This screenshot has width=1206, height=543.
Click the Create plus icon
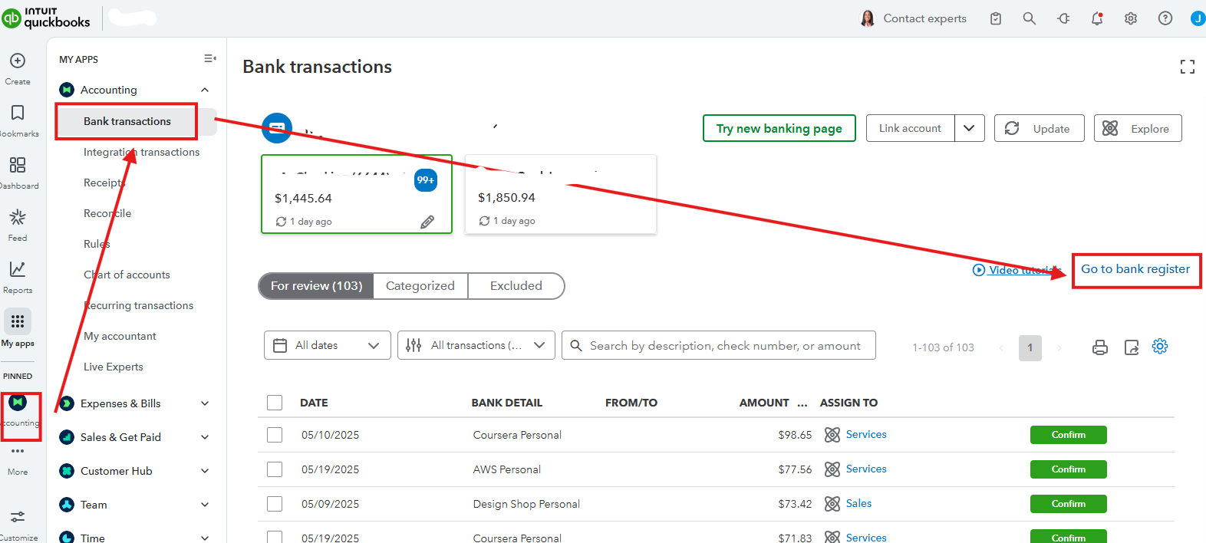(x=18, y=61)
